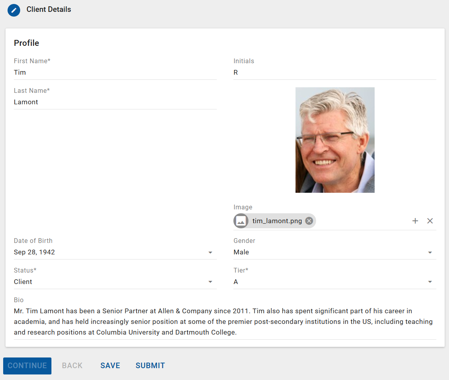Click the client profile photo
449x380 pixels.
tap(335, 140)
